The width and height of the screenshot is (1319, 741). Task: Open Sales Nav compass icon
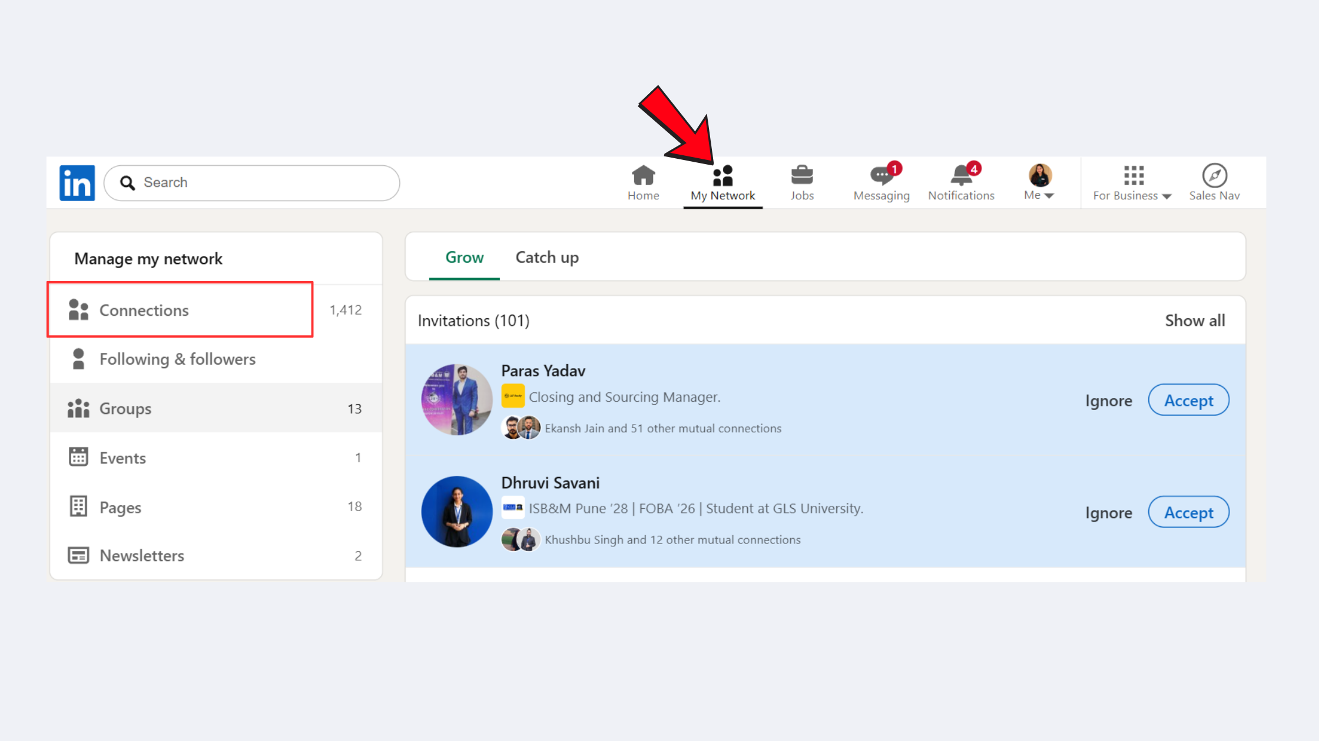1214,175
